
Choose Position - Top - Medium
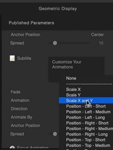[x=88, y=145]
